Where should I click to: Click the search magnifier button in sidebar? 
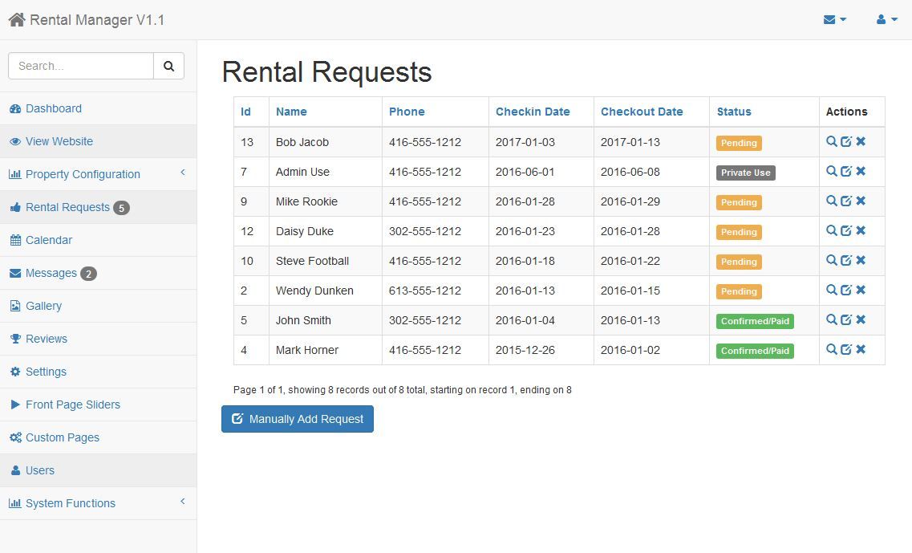pos(168,66)
